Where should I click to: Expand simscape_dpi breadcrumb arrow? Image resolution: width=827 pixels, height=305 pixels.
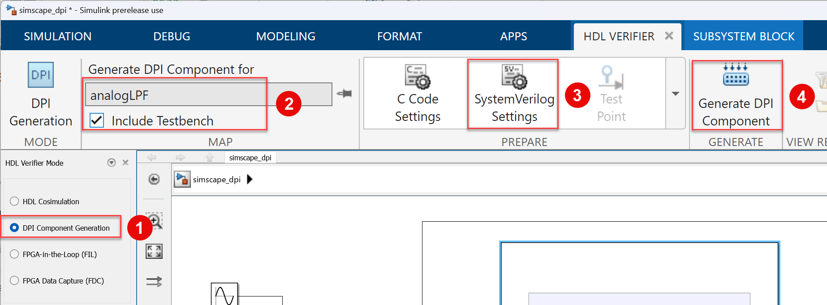coord(250,179)
